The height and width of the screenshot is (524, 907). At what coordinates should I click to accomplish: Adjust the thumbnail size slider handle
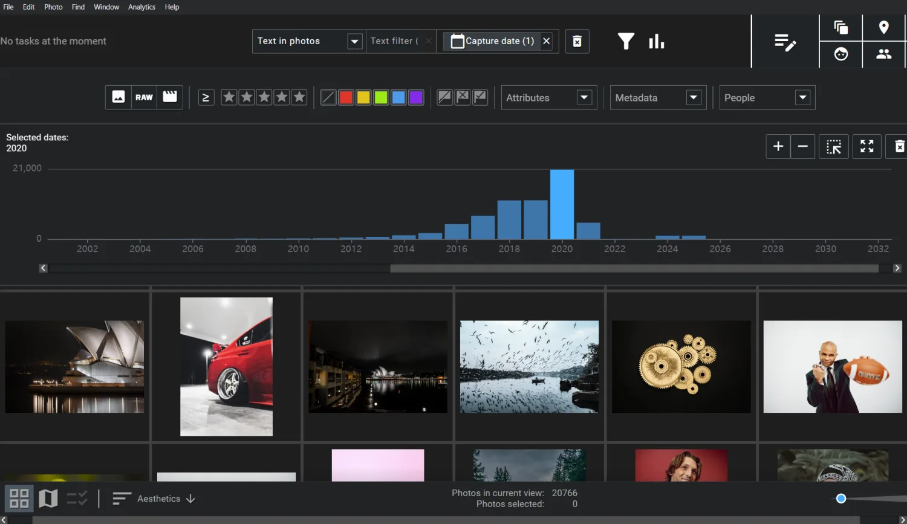[x=841, y=499]
